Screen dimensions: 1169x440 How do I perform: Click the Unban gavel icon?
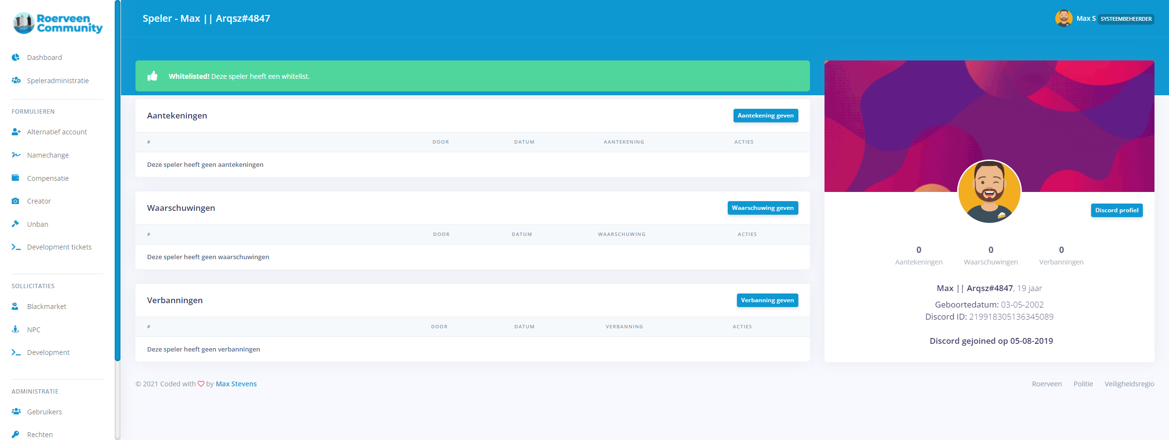tap(15, 224)
